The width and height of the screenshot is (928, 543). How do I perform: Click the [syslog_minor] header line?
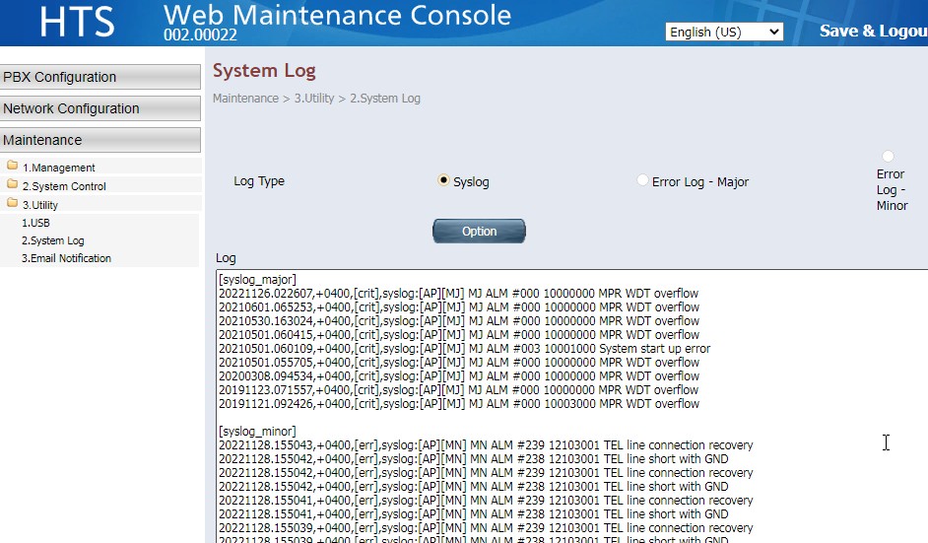[257, 431]
